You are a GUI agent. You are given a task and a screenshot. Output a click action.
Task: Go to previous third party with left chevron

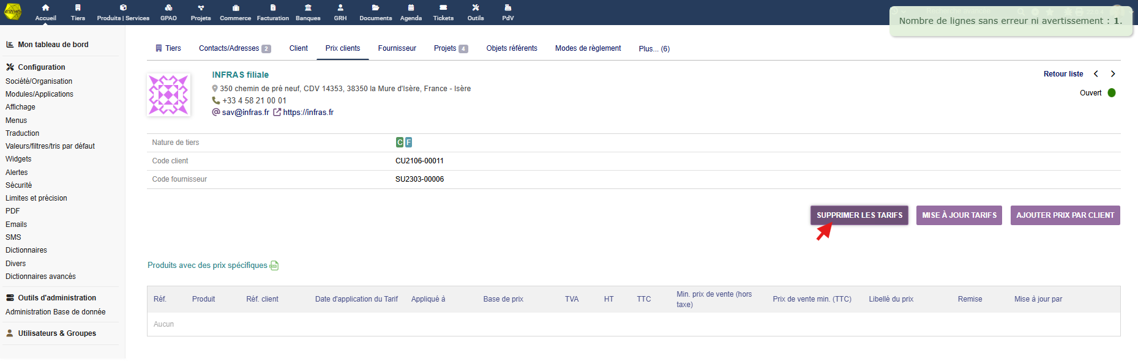[x=1096, y=74]
